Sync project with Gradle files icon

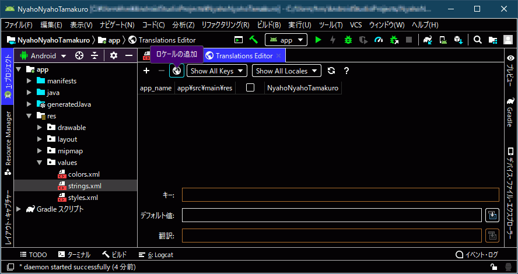coord(428,40)
